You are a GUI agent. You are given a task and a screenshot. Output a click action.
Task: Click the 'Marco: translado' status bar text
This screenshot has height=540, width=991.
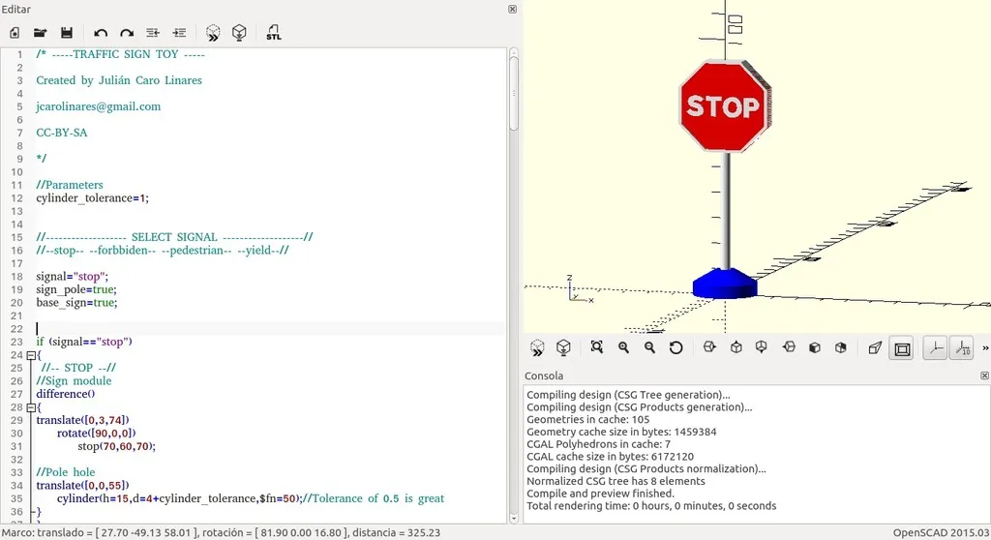(221, 533)
